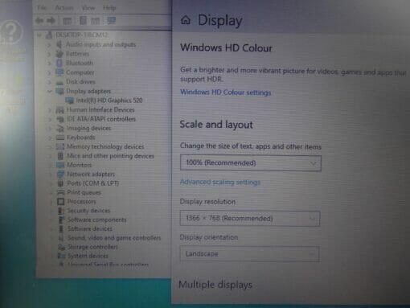Open the Help menu in Device Manager

[x=109, y=7]
